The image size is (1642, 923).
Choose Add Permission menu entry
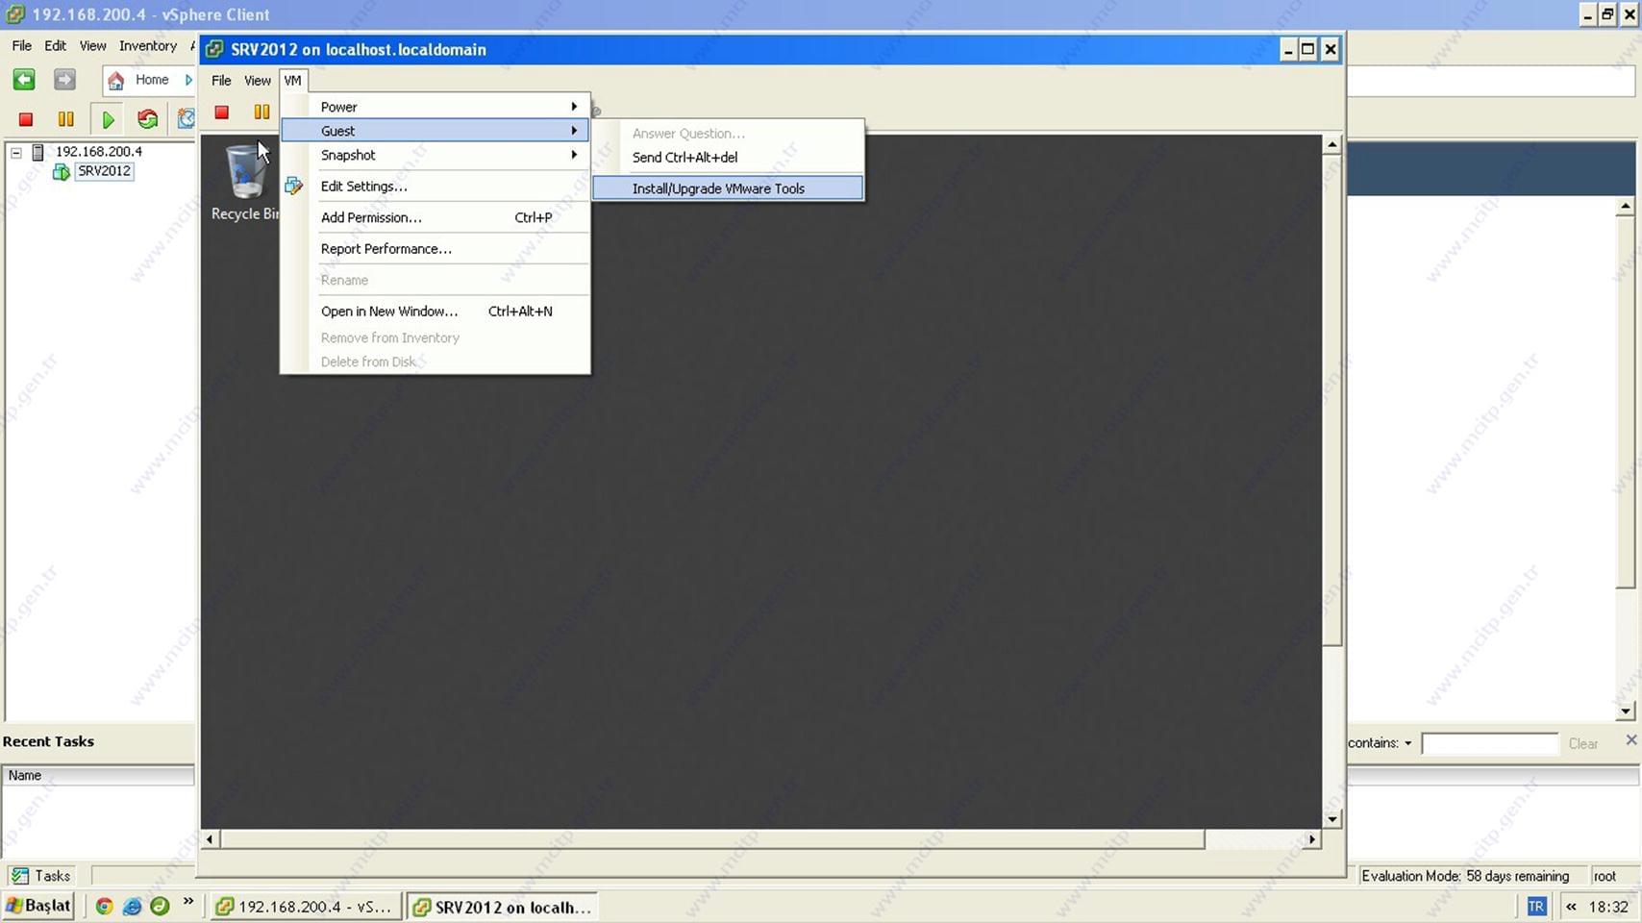435,217
